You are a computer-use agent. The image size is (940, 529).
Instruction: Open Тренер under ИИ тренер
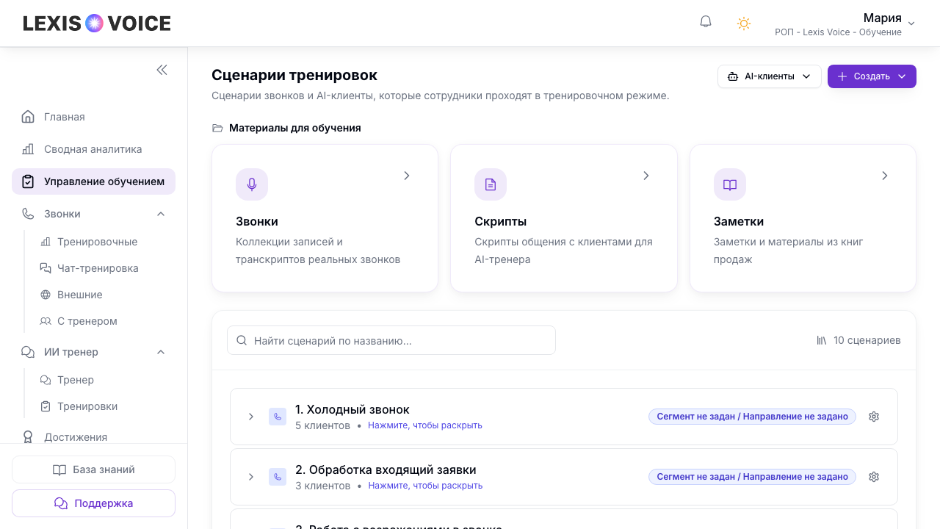75,380
